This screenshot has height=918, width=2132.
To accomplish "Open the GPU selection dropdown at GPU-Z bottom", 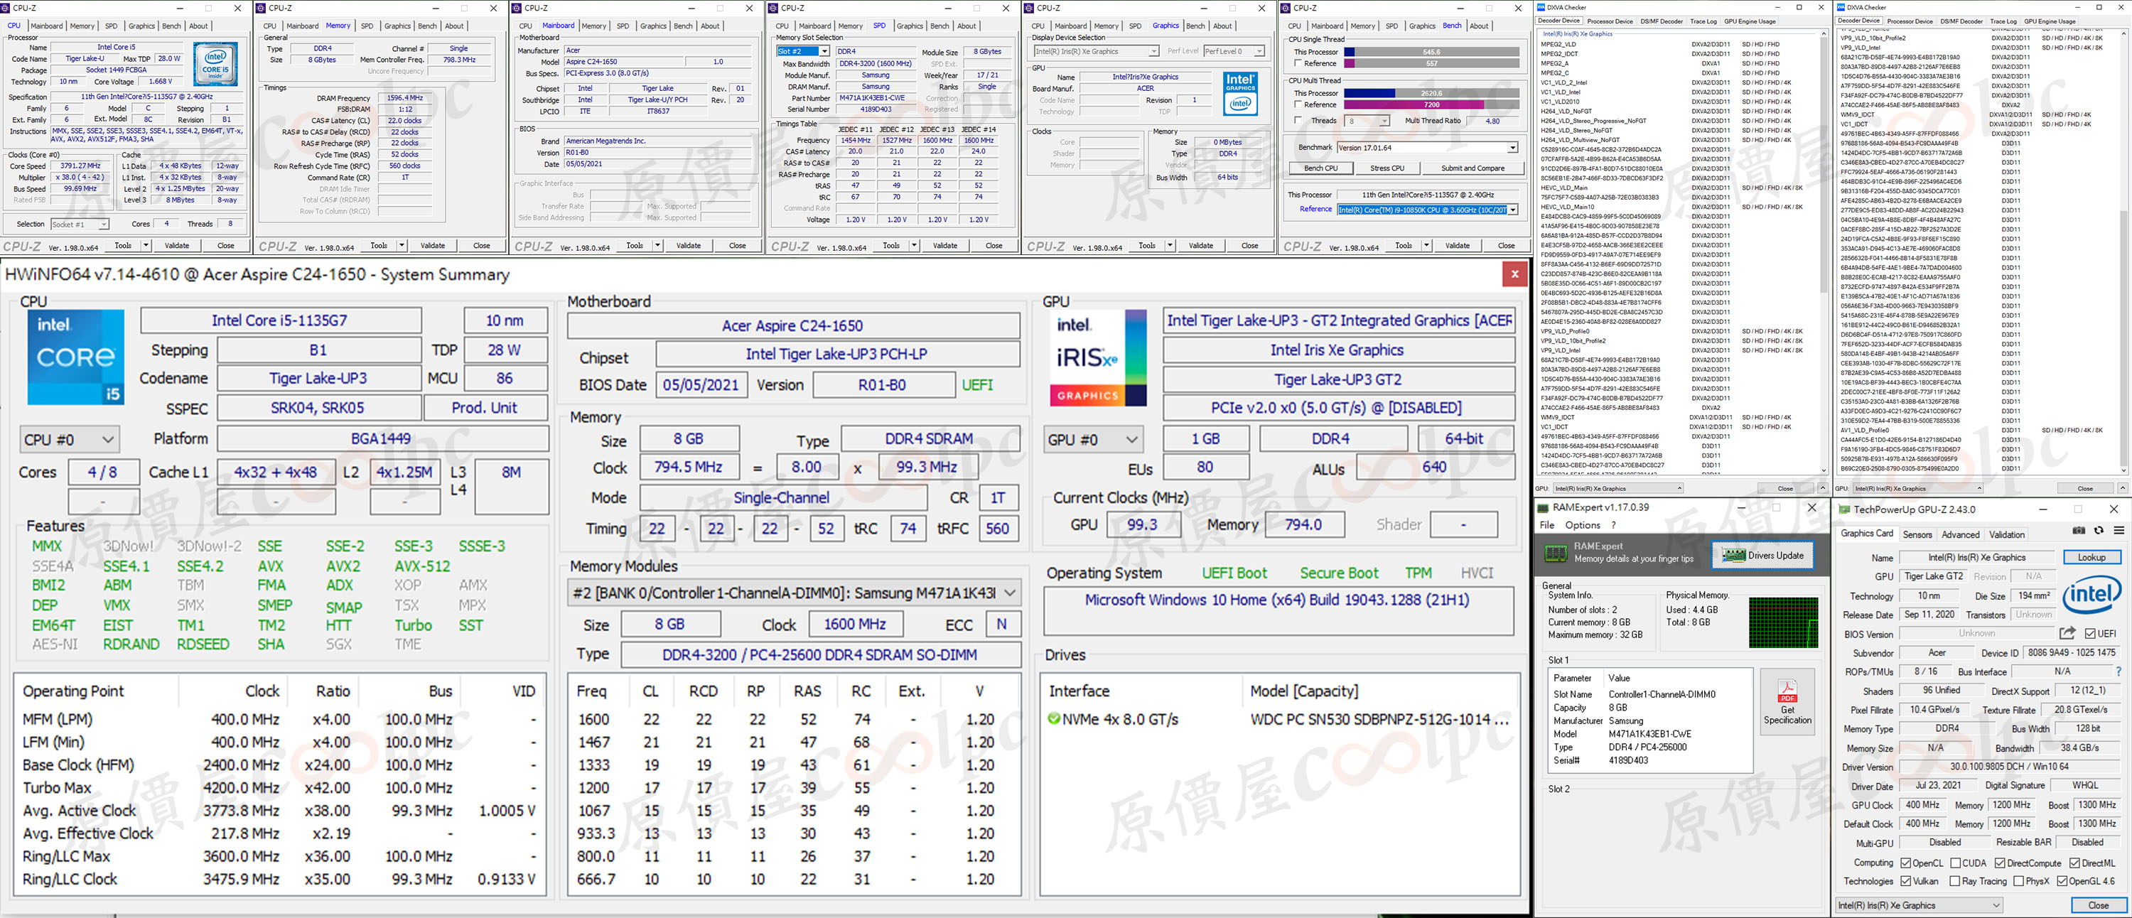I will (x=1919, y=904).
